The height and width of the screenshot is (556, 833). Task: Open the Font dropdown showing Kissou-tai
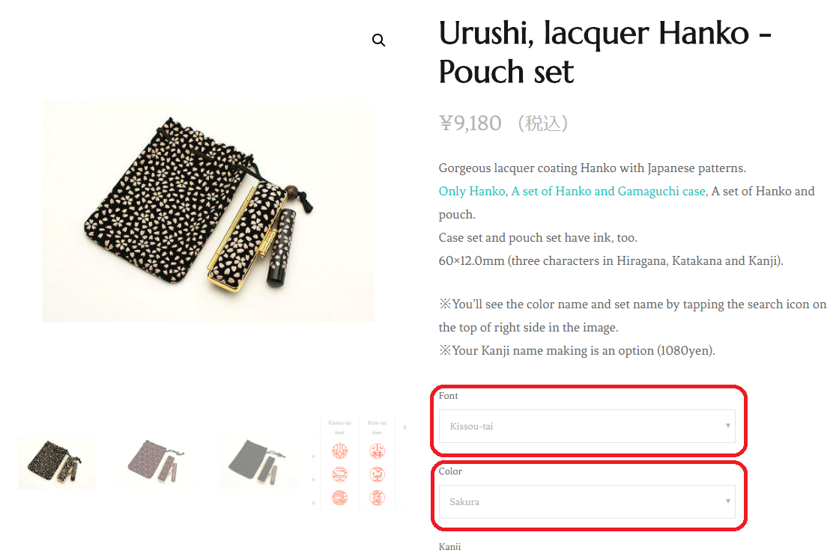coord(587,426)
